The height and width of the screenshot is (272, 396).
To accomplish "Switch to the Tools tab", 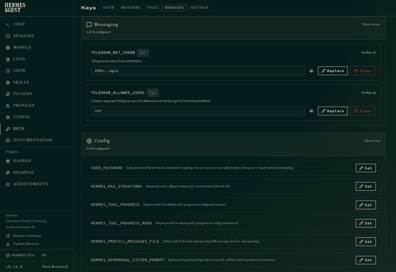I will [x=152, y=8].
